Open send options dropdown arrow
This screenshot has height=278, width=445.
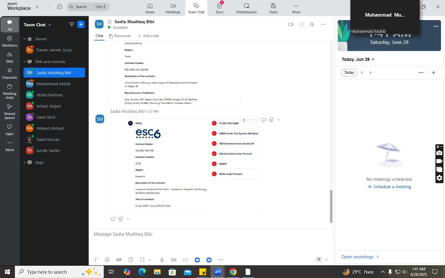pos(326,260)
